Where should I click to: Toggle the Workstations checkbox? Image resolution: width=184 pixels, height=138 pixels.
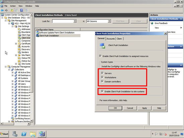tap(102, 77)
